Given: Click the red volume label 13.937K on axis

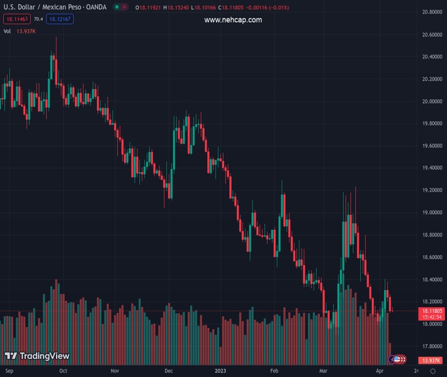Looking at the screenshot, I should [431, 361].
